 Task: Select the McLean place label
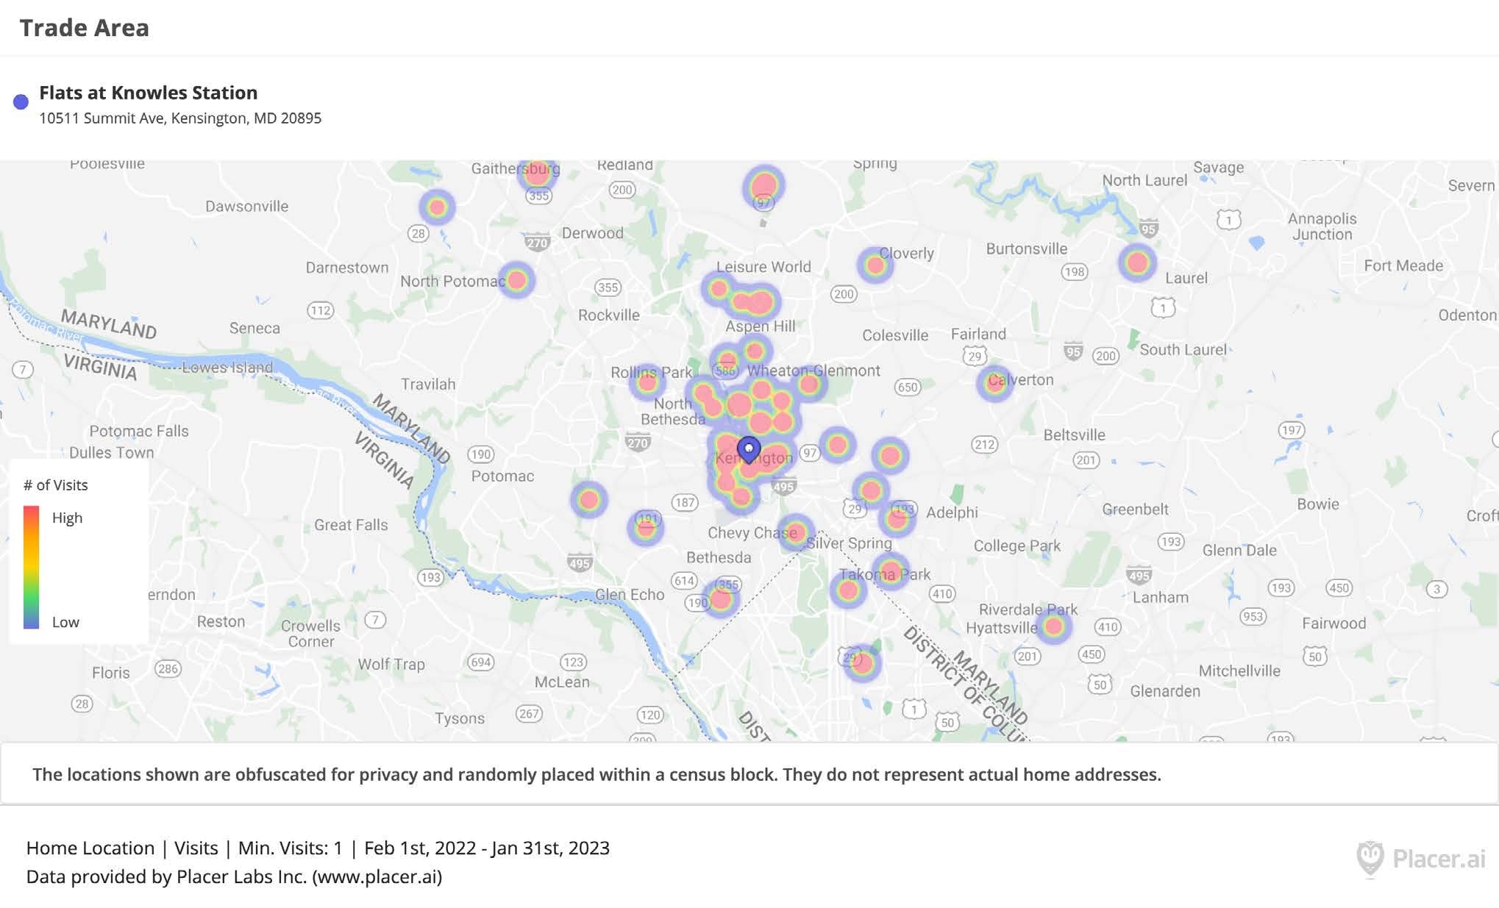click(562, 682)
